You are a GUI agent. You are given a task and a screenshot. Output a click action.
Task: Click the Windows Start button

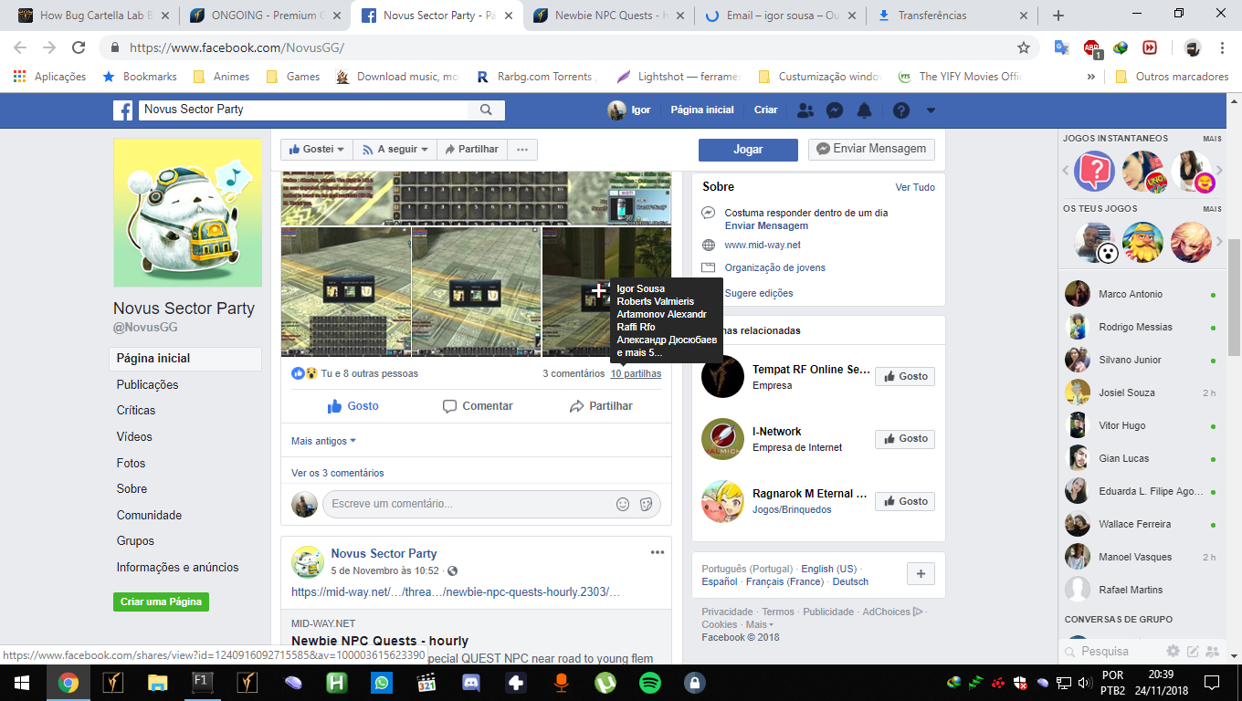coord(22,683)
